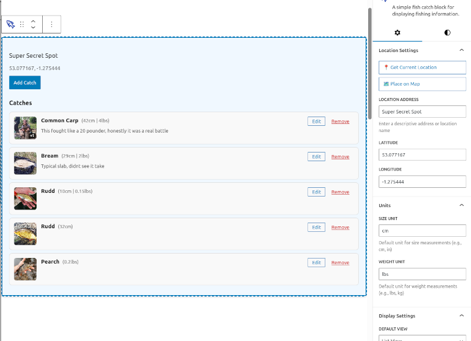Focus the Weight Unit input field

(x=422, y=274)
